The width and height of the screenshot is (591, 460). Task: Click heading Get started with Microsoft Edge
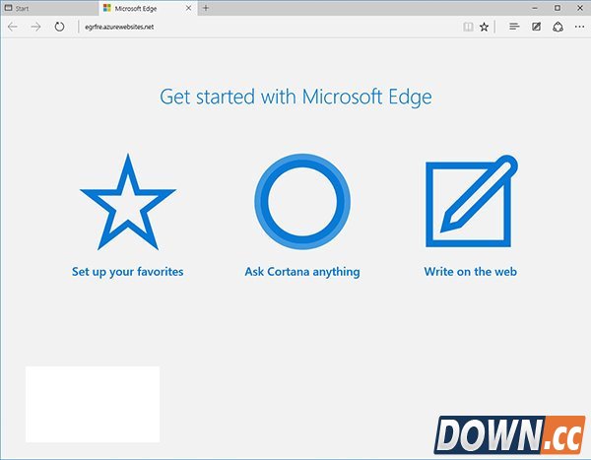coord(295,97)
